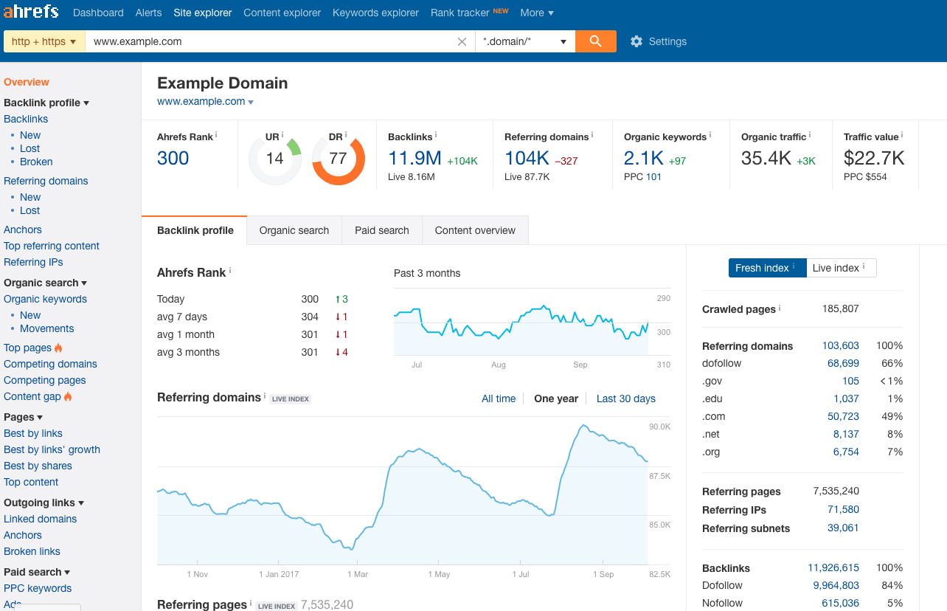Open Top referring content link

pyautogui.click(x=52, y=246)
